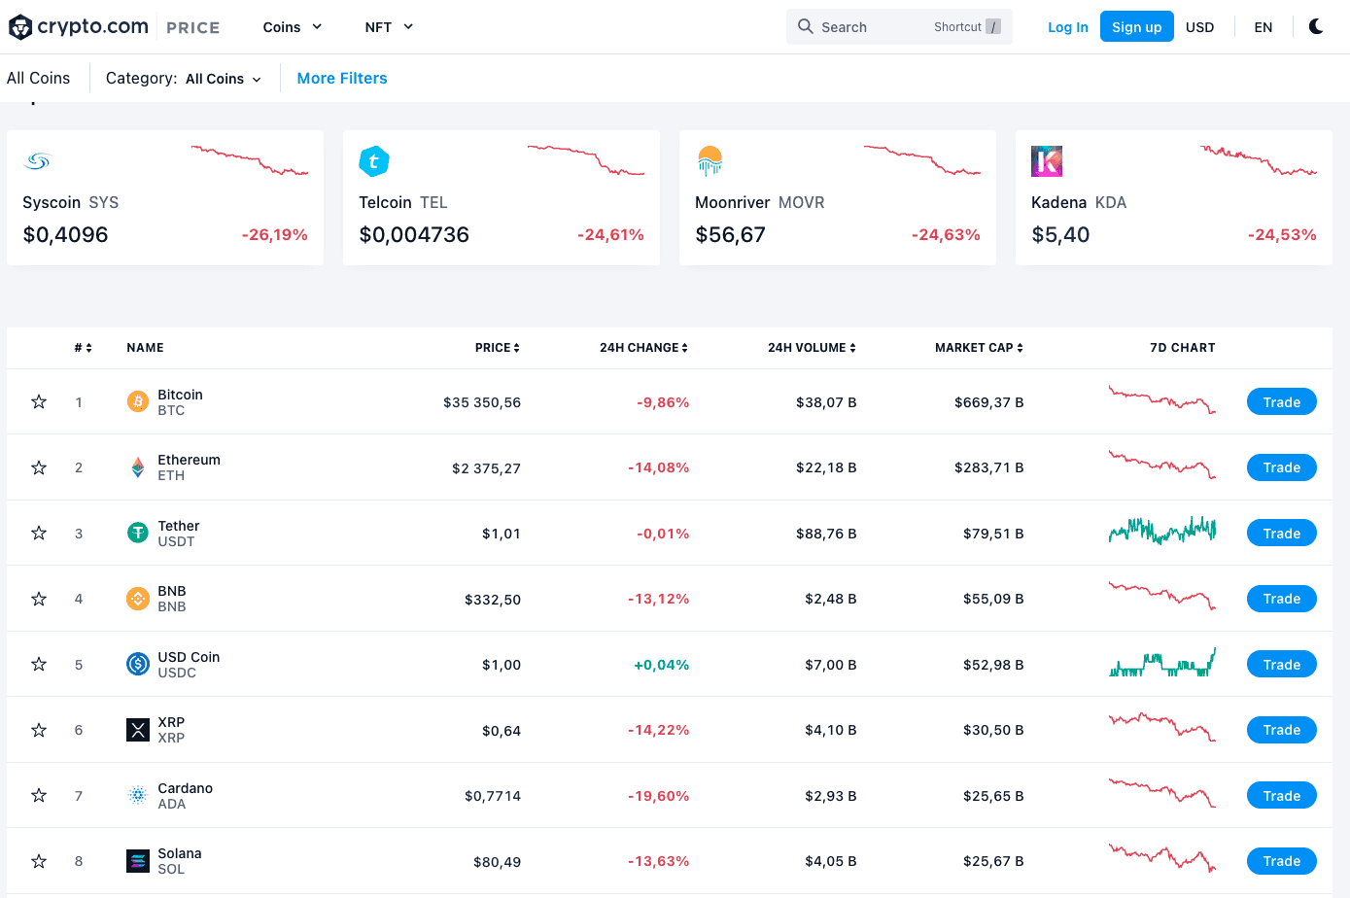Trade Bitcoin button

1282,401
